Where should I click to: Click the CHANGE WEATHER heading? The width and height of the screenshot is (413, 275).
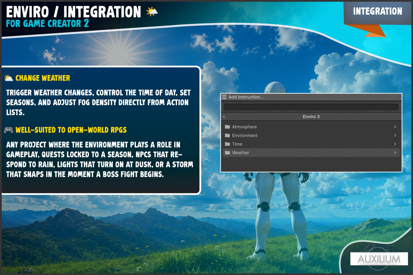(43, 78)
